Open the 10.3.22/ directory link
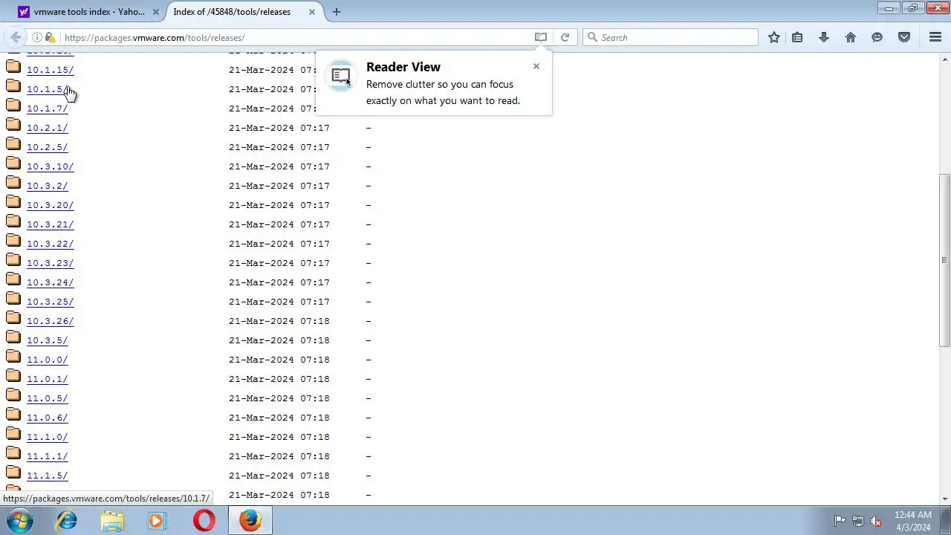The height and width of the screenshot is (535, 951). 50,244
